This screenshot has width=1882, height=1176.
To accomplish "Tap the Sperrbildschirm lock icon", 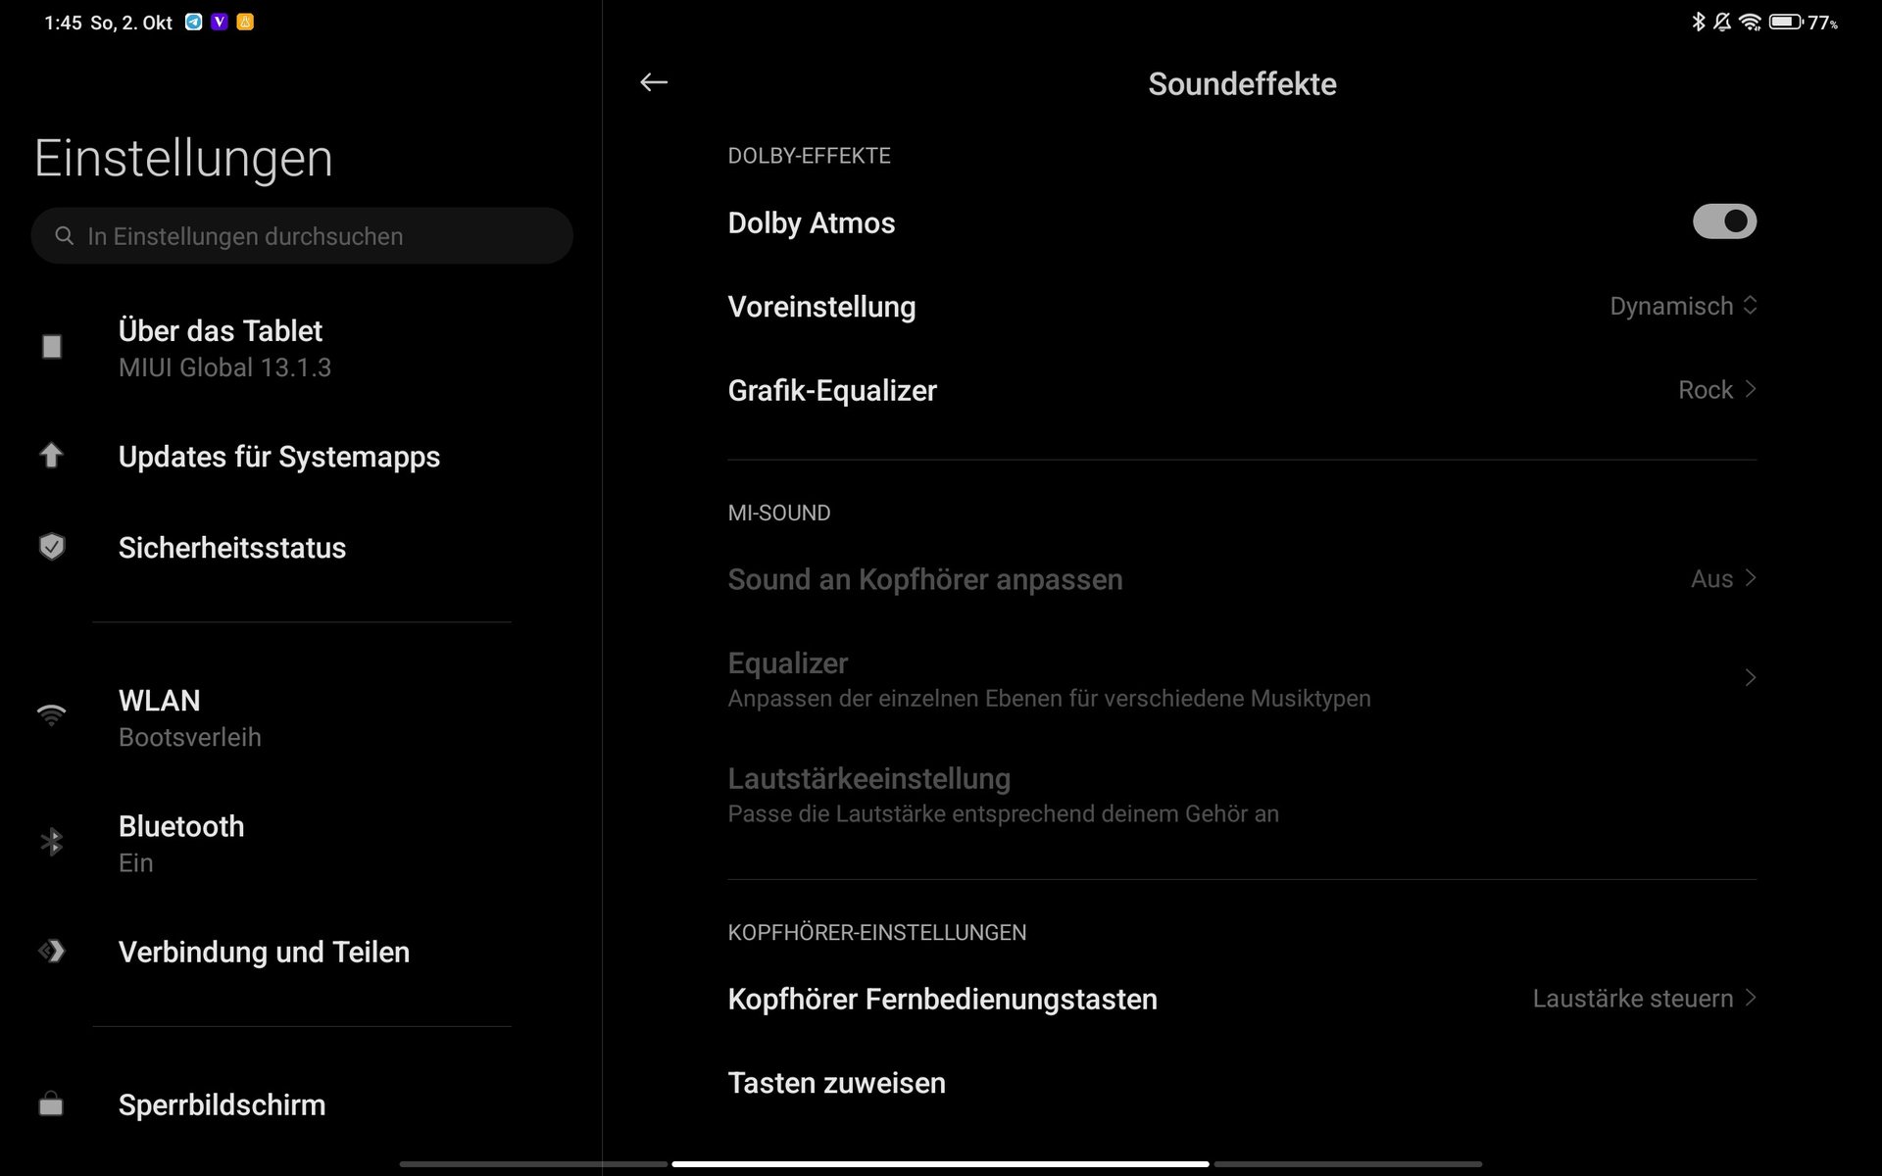I will 51,1104.
